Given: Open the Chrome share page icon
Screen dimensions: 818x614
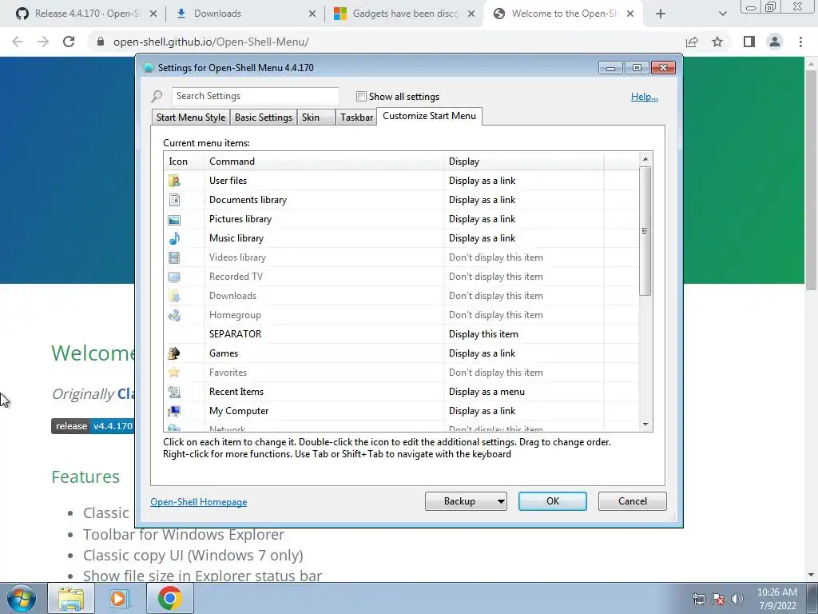Looking at the screenshot, I should [x=692, y=42].
